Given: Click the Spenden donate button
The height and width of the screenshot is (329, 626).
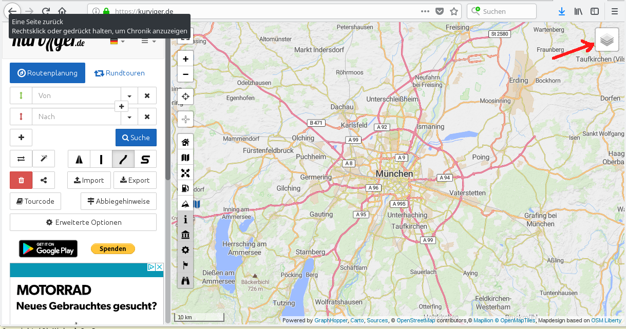Looking at the screenshot, I should [113, 248].
